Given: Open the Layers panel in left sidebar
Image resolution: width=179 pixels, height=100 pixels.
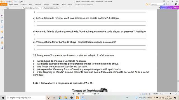Looking at the screenshot, I should pos(2,27).
